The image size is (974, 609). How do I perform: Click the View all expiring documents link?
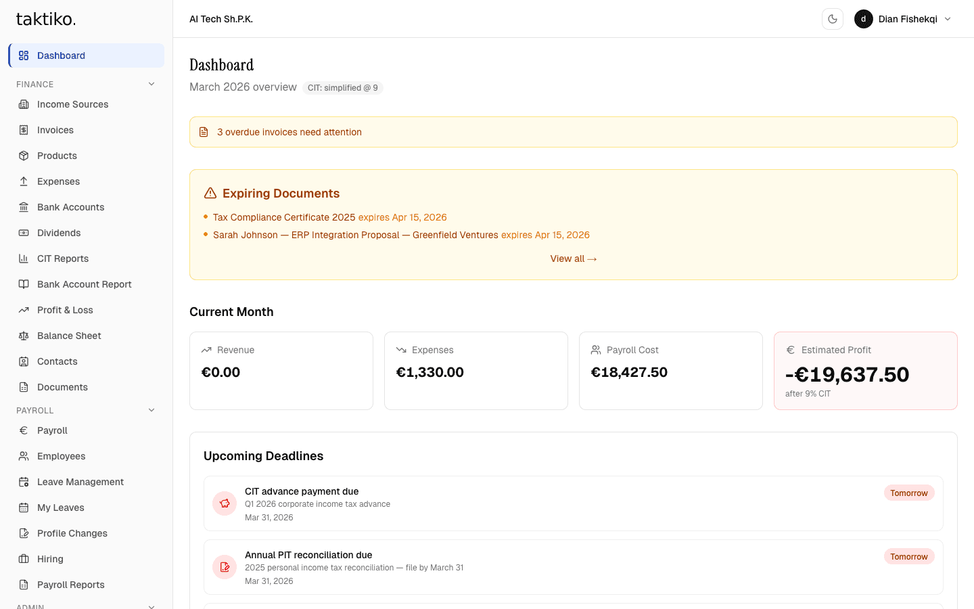[x=573, y=258]
